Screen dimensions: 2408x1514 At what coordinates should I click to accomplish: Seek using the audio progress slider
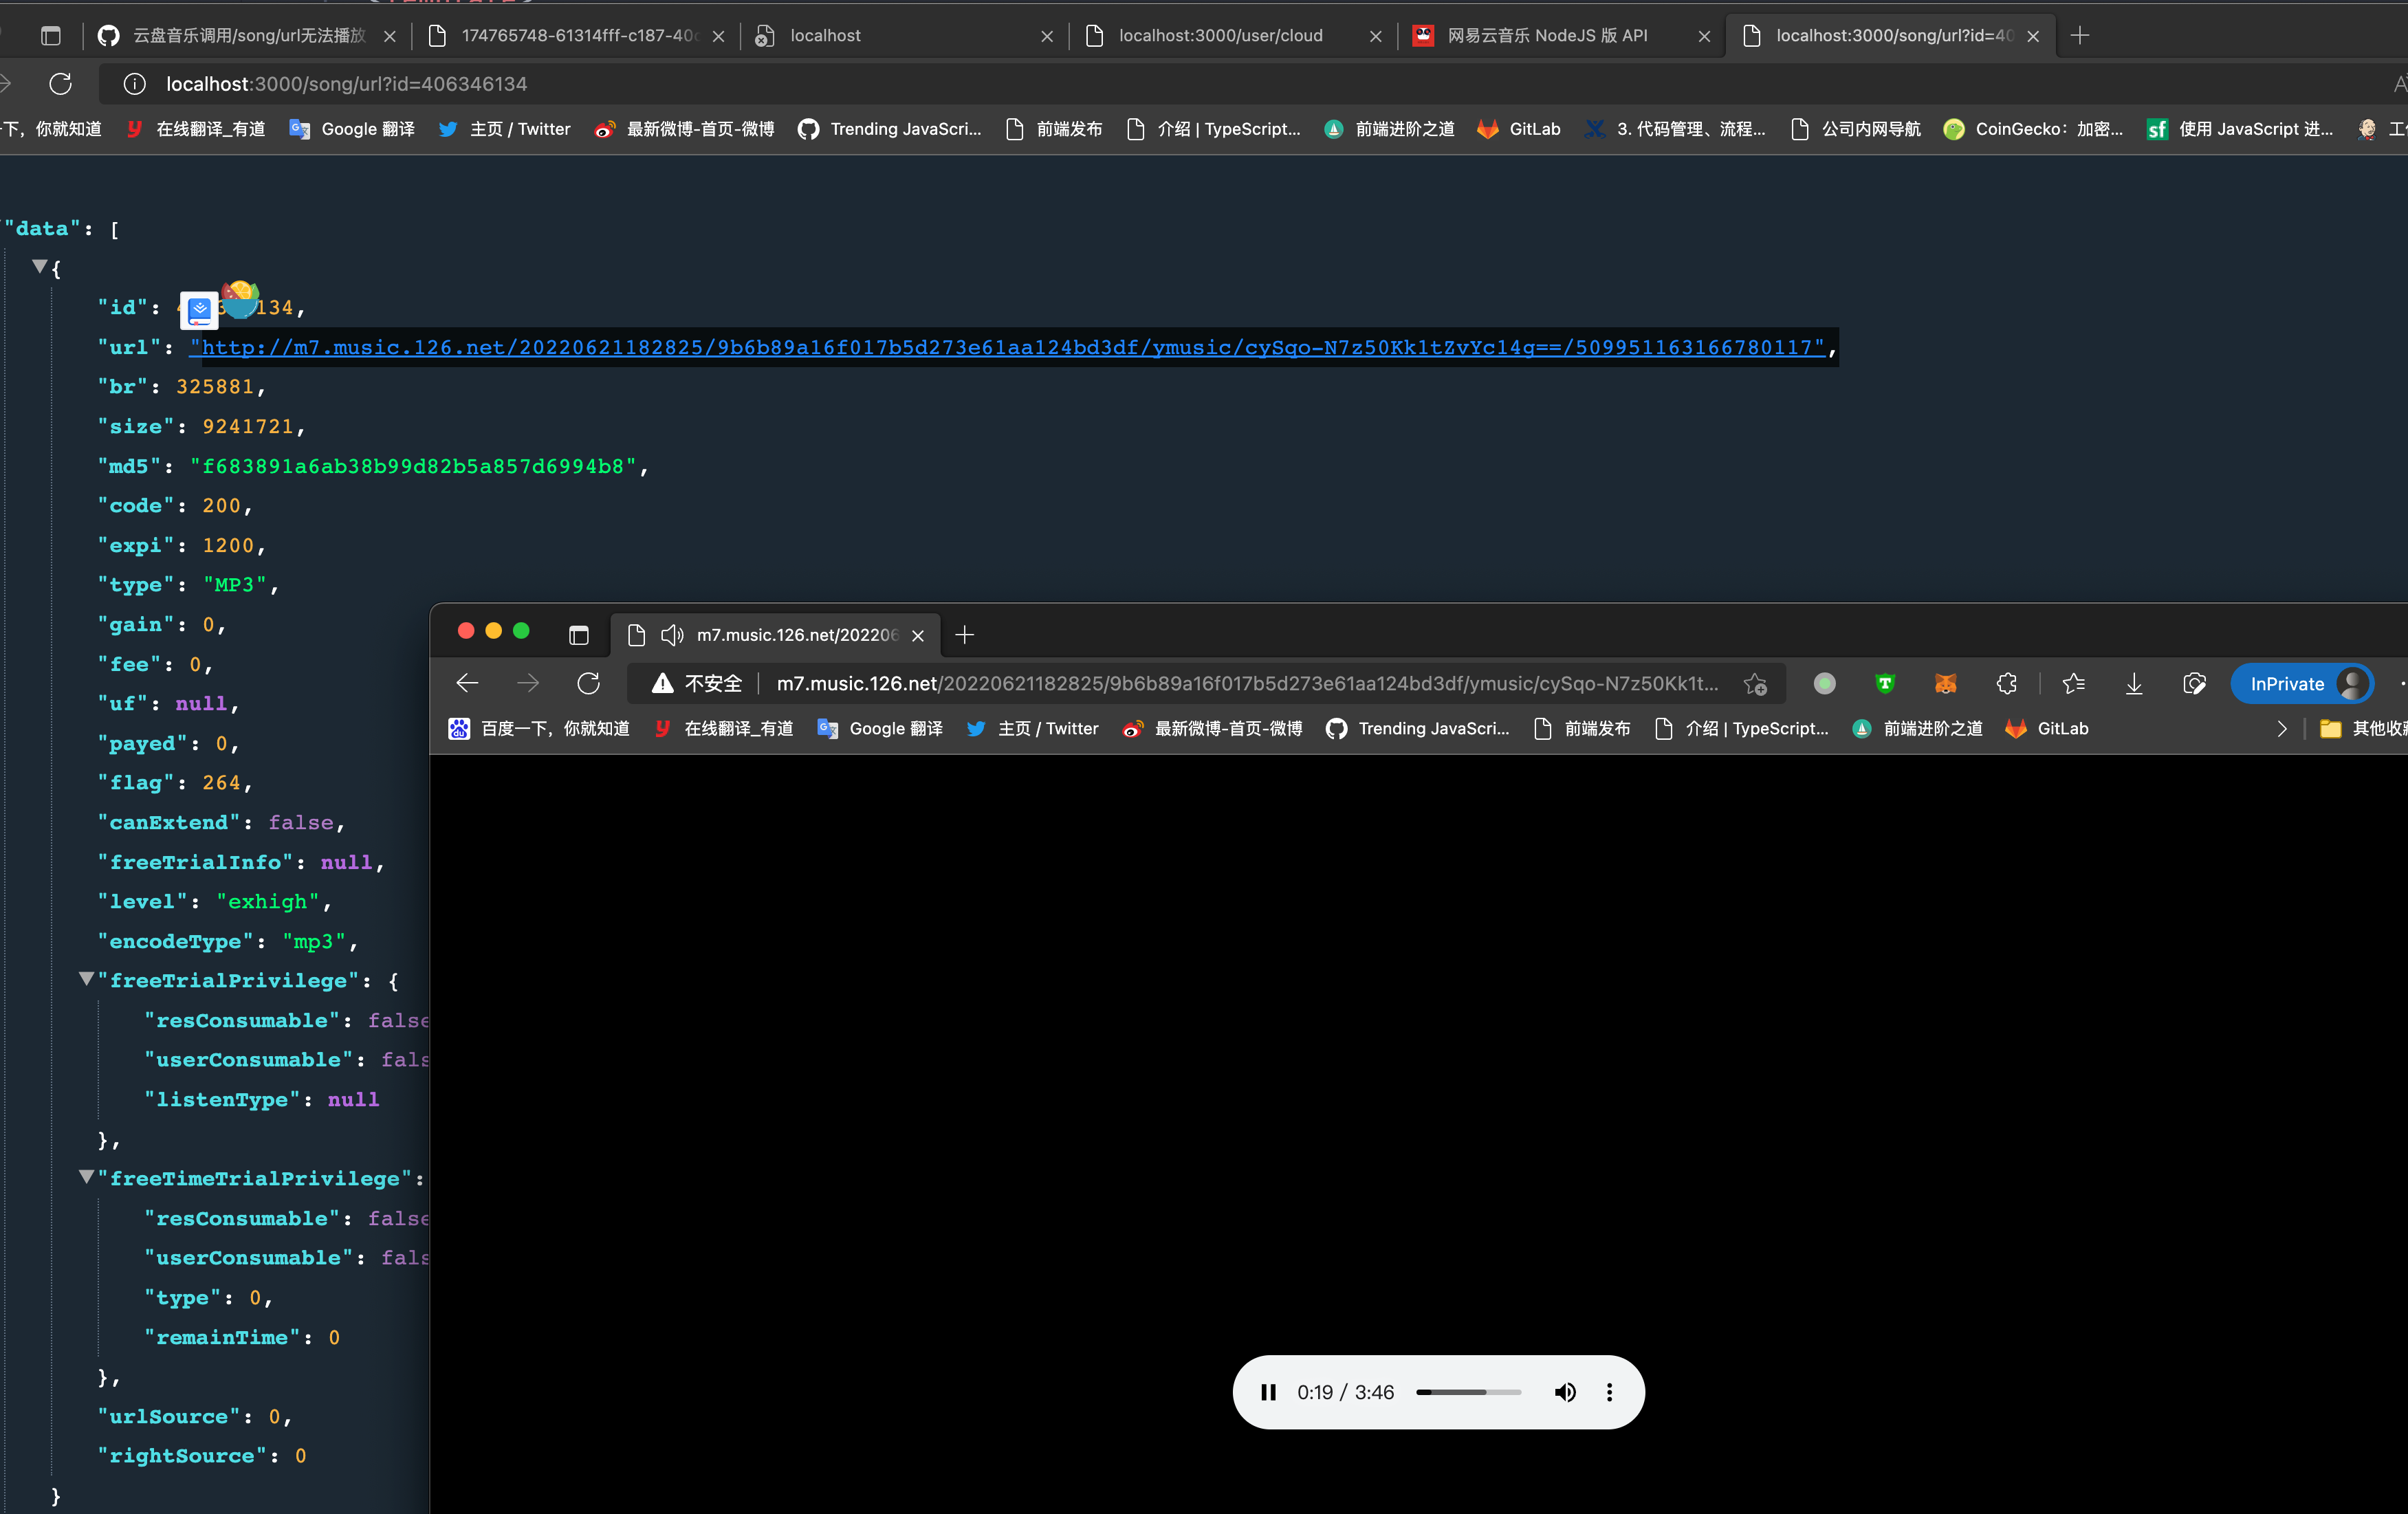(x=1468, y=1392)
